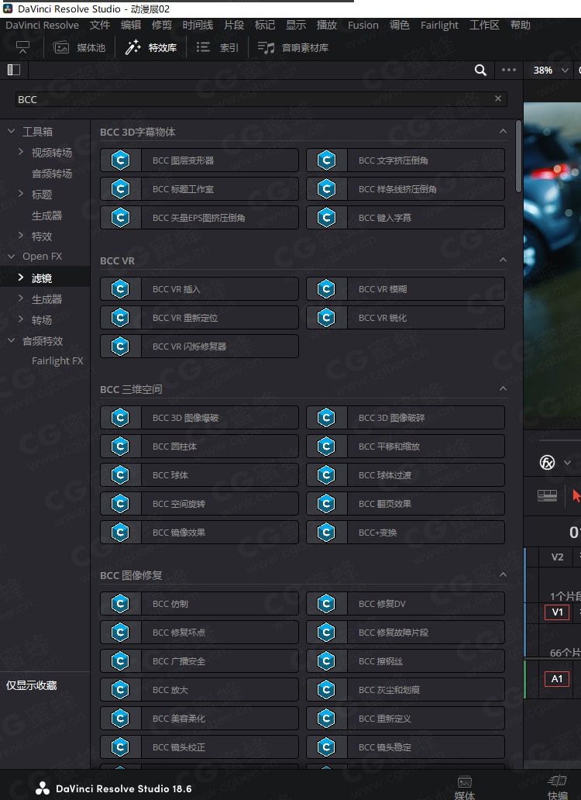The image size is (581, 800).
Task: Open the three-dots options menu
Action: tap(509, 70)
